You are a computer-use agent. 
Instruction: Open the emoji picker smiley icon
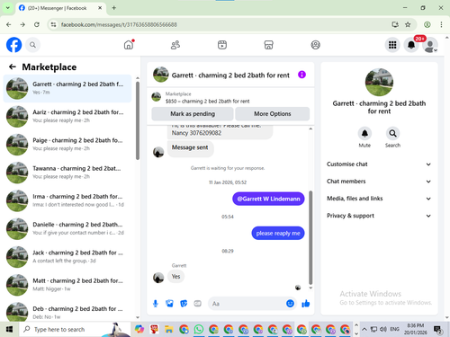[x=290, y=304]
